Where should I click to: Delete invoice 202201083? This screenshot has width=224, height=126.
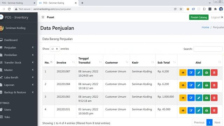[x=214, y=98]
